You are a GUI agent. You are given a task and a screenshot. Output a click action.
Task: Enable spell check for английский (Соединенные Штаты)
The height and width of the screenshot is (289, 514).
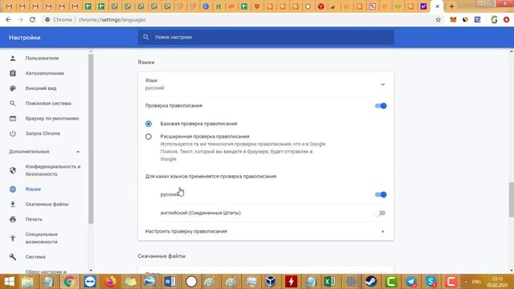380,213
